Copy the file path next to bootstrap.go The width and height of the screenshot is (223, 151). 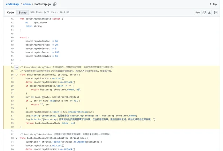(55, 4)
